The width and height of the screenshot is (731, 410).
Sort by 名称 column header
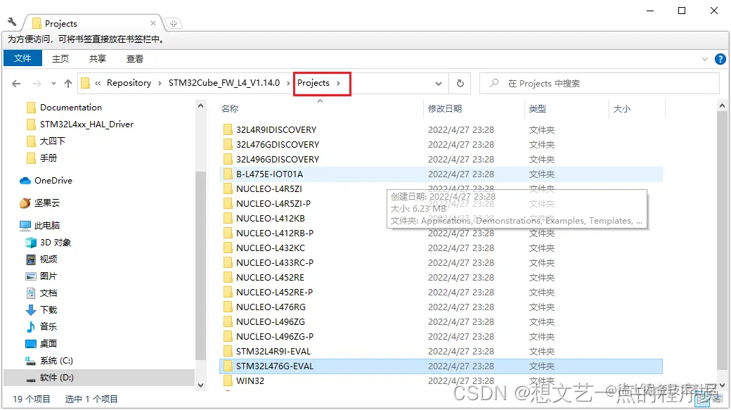230,109
